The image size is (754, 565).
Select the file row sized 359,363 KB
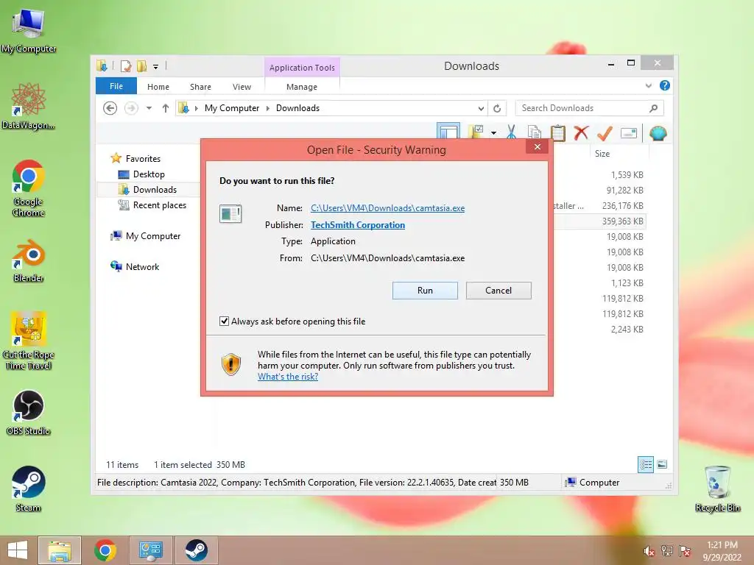coord(623,221)
